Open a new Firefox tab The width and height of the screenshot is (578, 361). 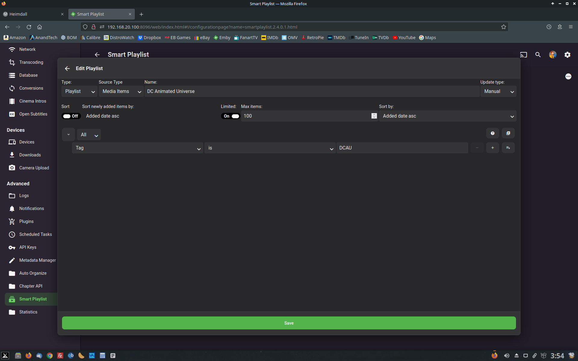[x=141, y=14]
